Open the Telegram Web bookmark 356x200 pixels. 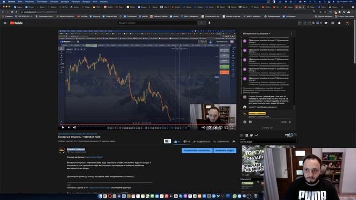[110, 16]
